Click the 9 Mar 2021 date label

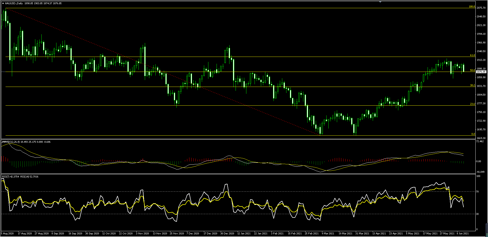click(x=328, y=234)
